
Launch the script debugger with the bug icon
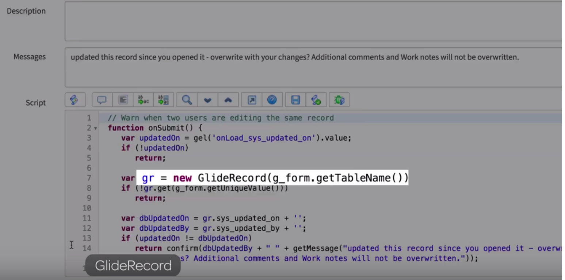pos(339,99)
